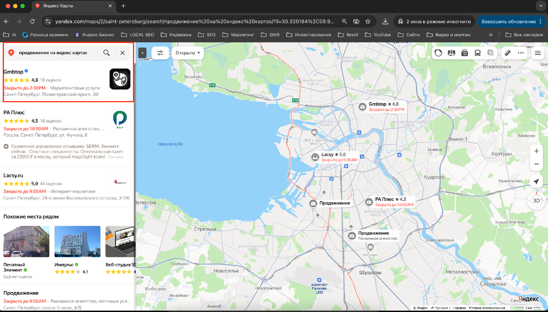Open the browser downloads icon
This screenshot has height=312, width=548.
(x=385, y=21)
